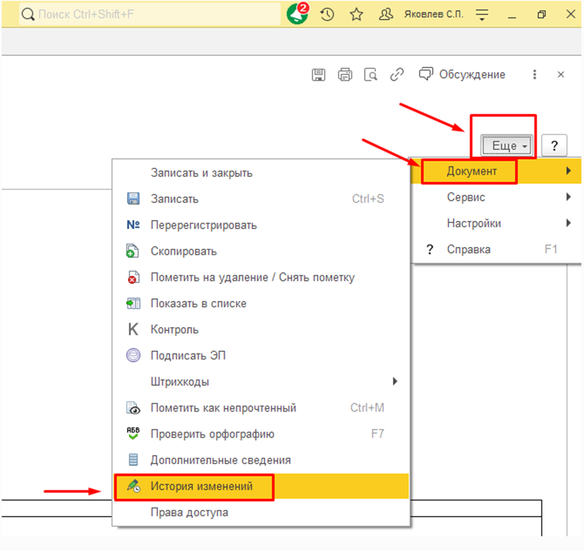Click the deletion mark red-cross icon
584x551 pixels.
pyautogui.click(x=133, y=277)
